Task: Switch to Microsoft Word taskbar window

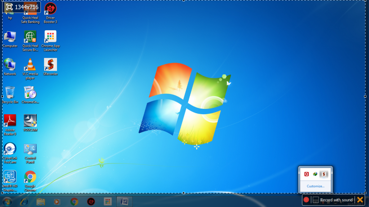Action: coord(124,201)
